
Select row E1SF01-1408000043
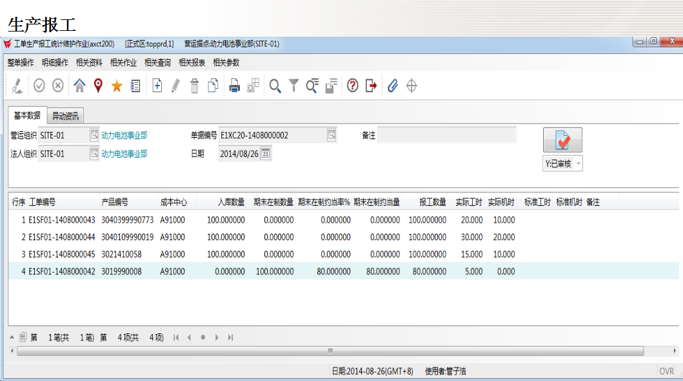343,220
